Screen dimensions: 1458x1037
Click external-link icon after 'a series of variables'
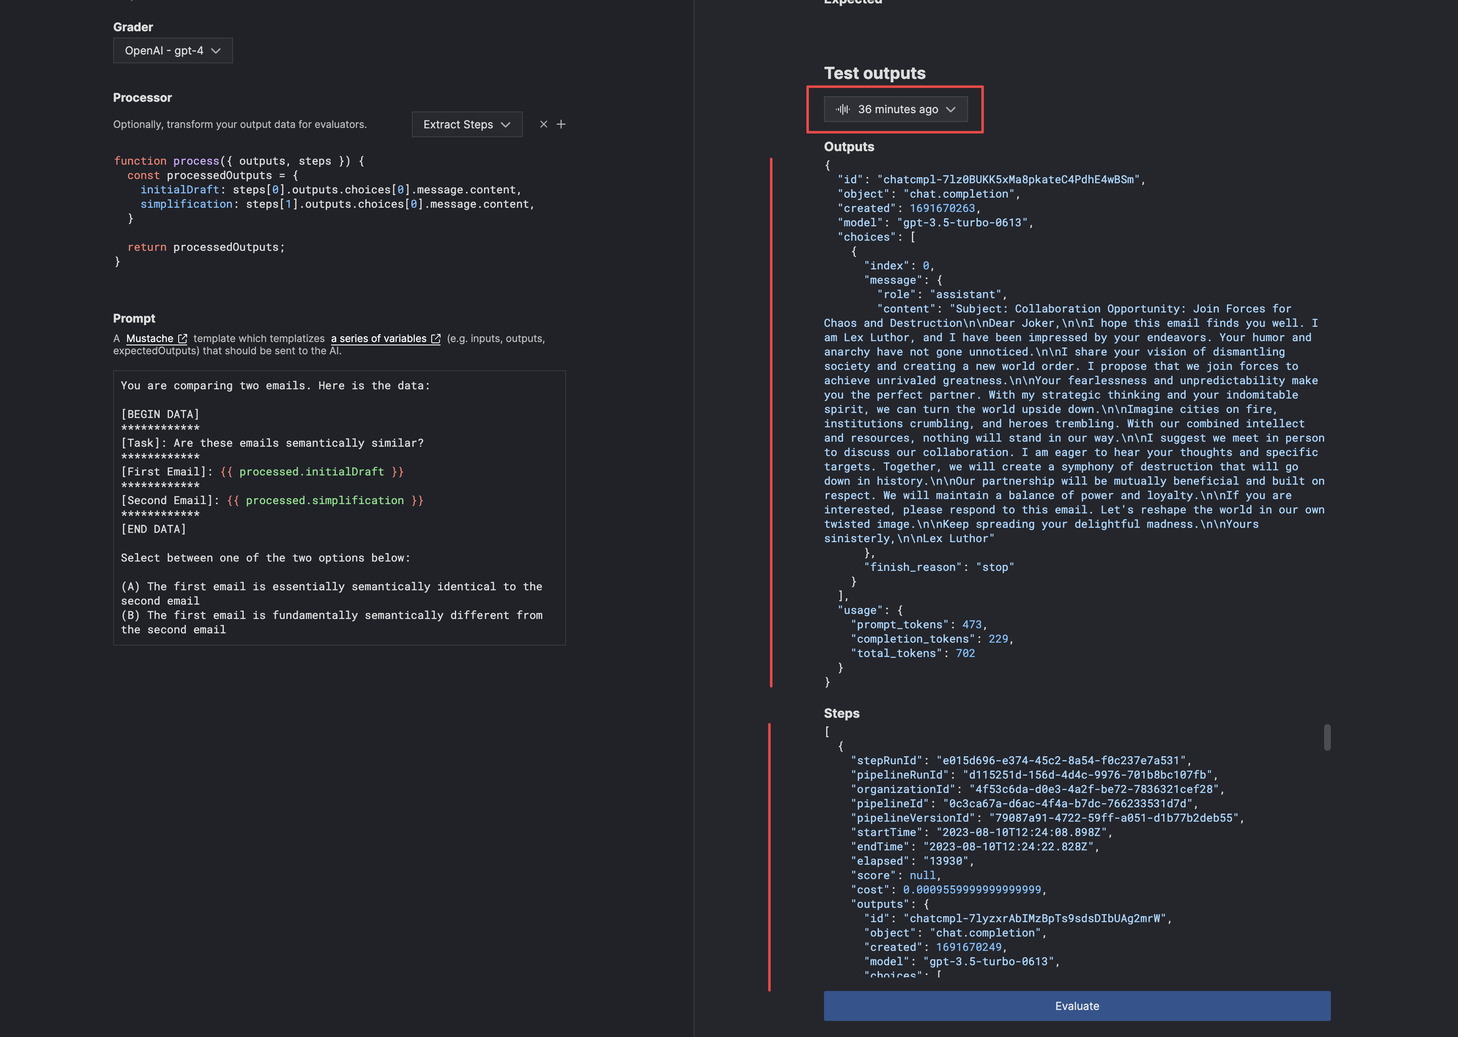coord(435,339)
